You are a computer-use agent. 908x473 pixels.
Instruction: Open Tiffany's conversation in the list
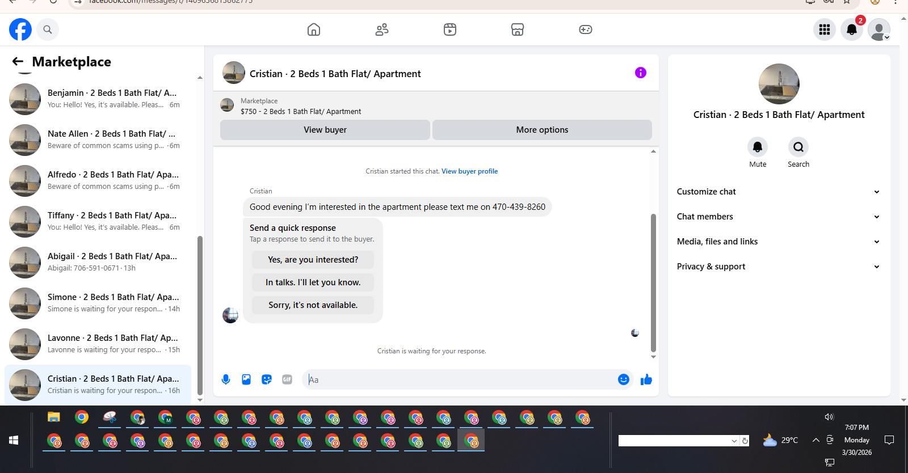coord(98,221)
